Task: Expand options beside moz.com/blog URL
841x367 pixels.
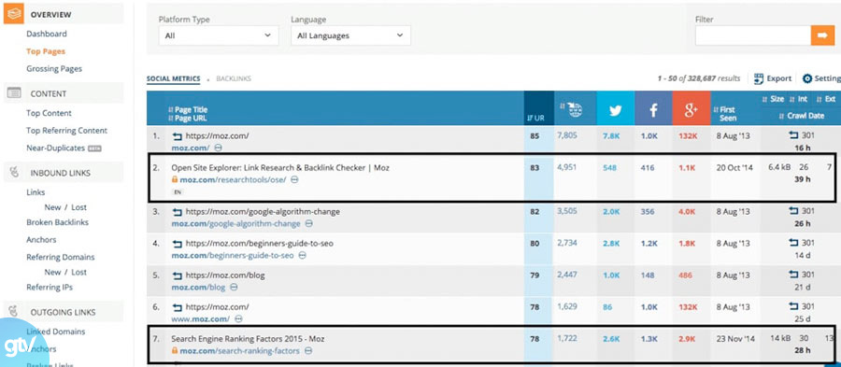Action: coord(235,288)
